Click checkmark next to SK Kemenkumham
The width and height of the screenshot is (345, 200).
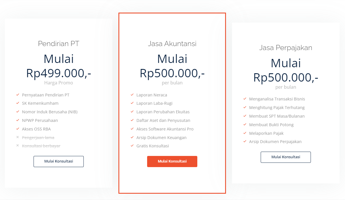[x=17, y=103]
